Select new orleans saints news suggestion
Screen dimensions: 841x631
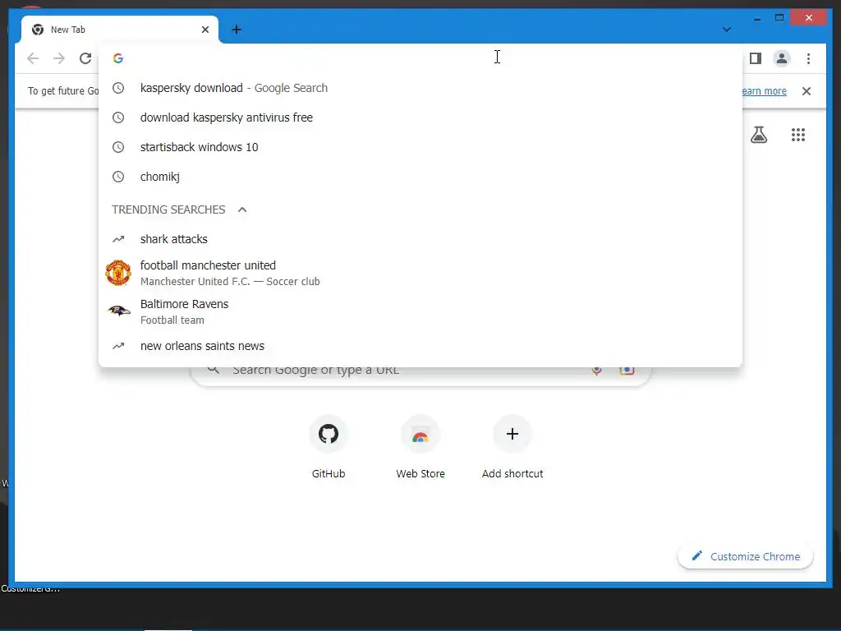(x=420, y=346)
